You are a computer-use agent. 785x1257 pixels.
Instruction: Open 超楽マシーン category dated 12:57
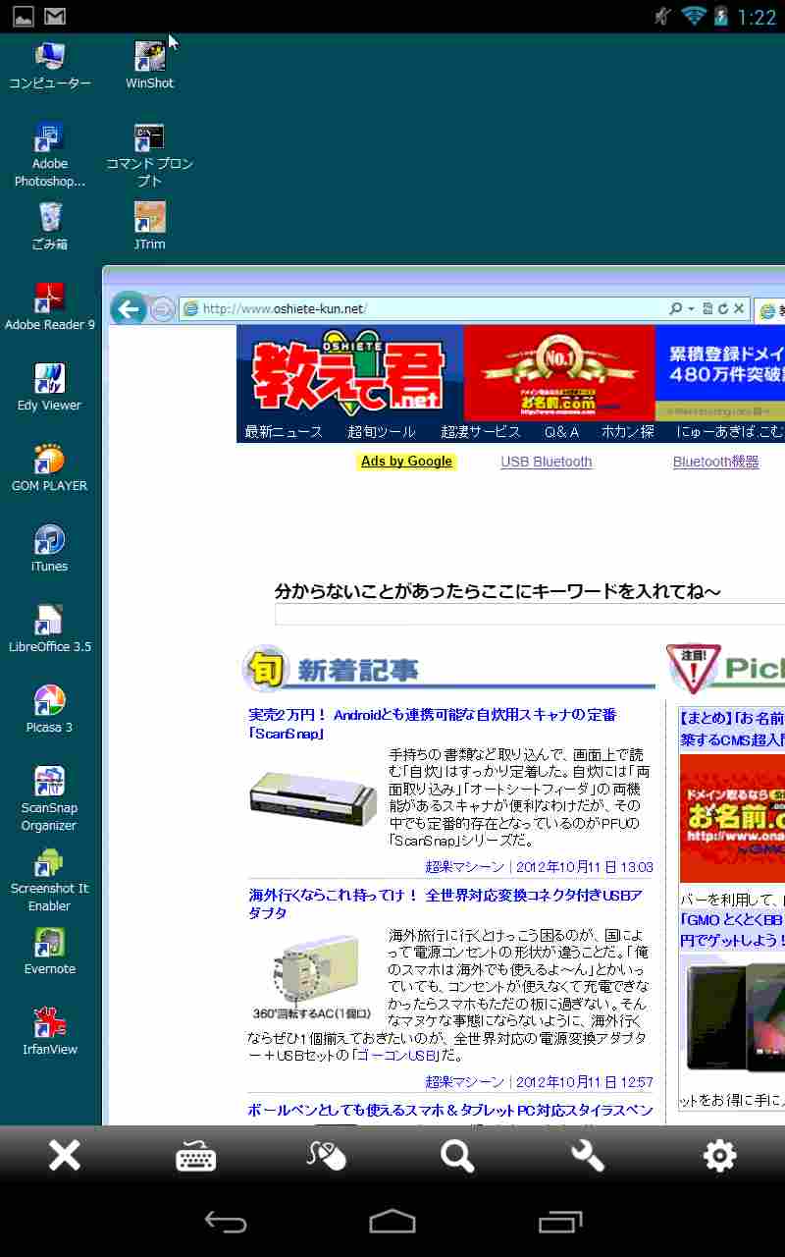tap(464, 1082)
